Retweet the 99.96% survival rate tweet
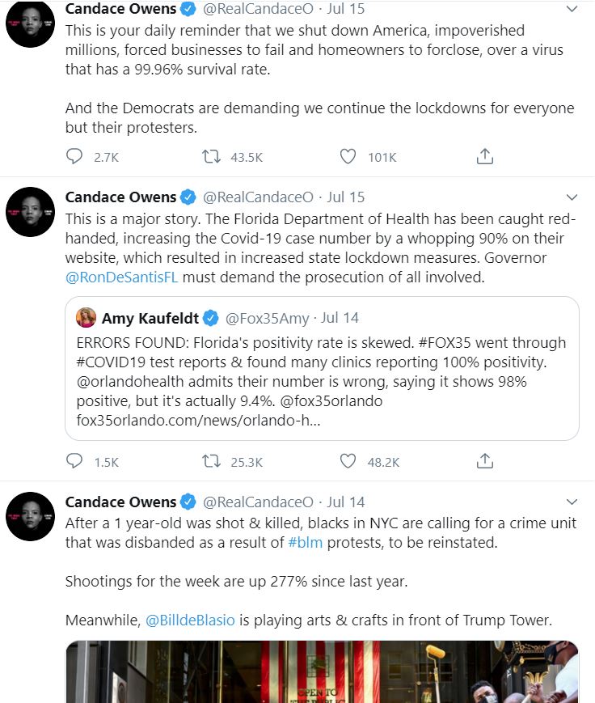Screen dimensions: 595x703 point(212,157)
